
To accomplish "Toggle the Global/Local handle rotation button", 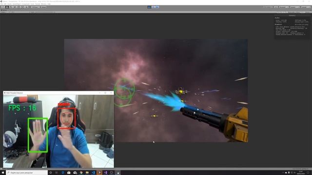I will pos(42,7).
